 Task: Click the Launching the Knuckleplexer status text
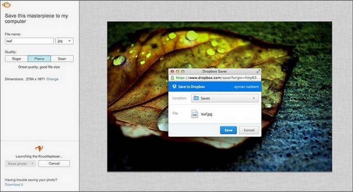tap(39, 156)
